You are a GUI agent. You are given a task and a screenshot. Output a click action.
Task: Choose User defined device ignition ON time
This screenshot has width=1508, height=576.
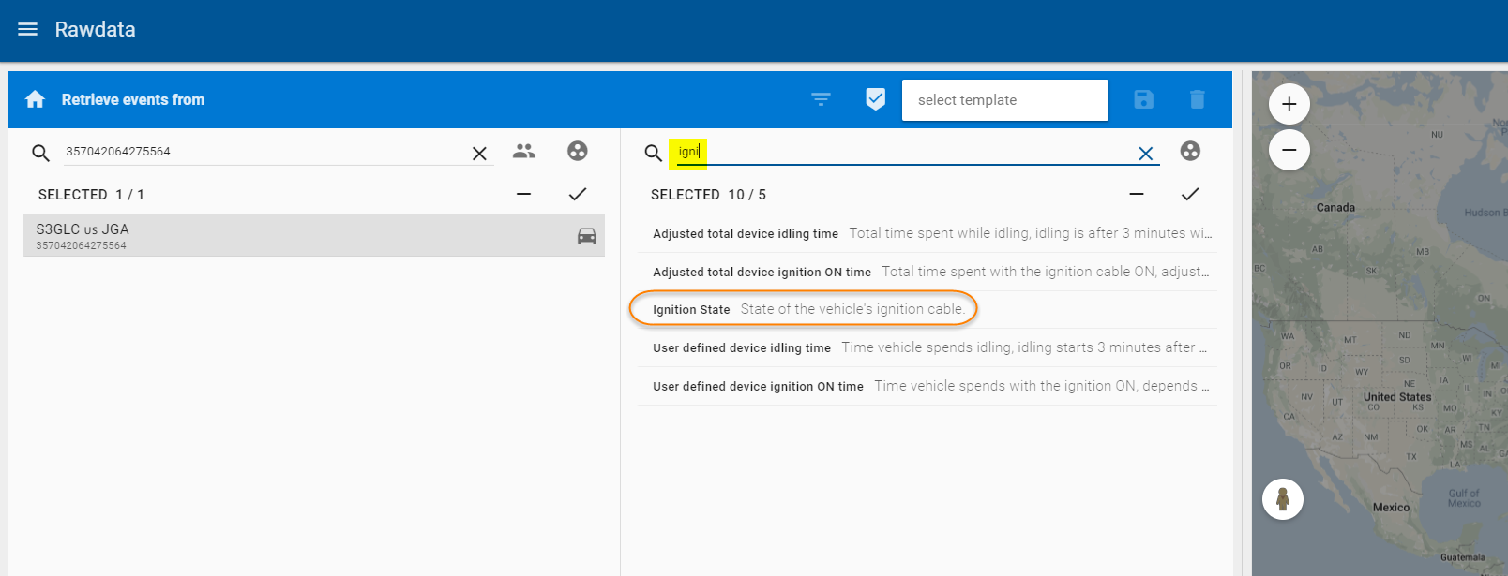(758, 386)
